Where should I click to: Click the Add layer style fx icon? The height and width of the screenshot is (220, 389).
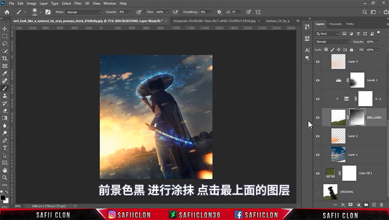[343, 205]
